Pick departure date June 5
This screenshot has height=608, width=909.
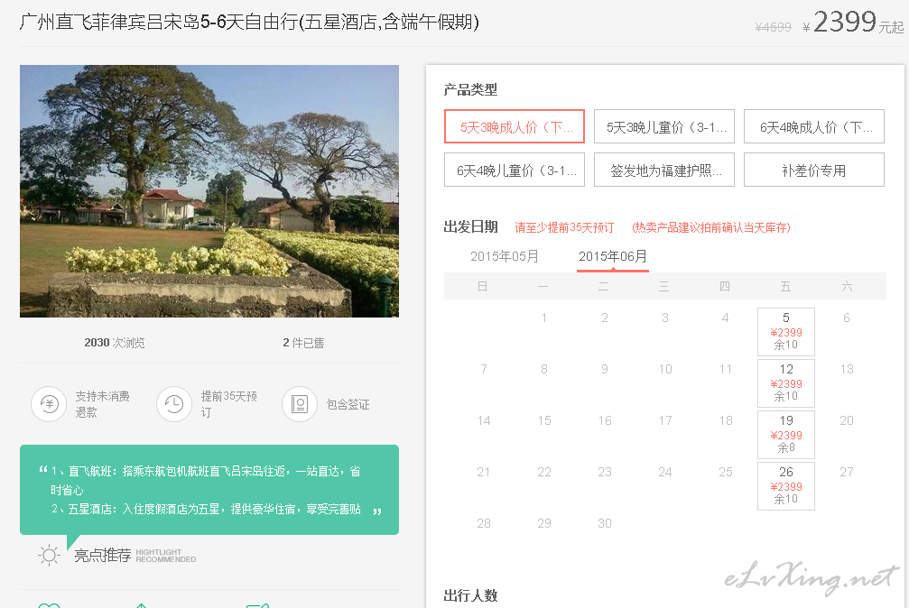click(x=786, y=332)
